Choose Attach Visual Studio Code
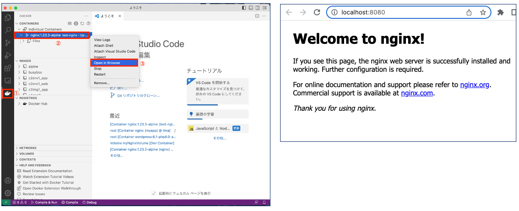The height and width of the screenshot is (211, 519). (x=114, y=51)
